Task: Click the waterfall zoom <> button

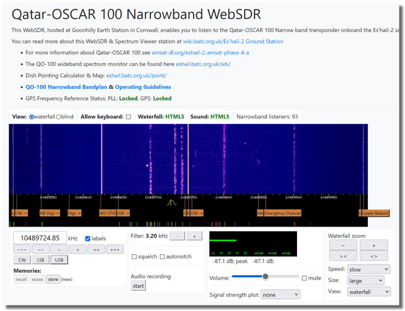Action: 374,256
